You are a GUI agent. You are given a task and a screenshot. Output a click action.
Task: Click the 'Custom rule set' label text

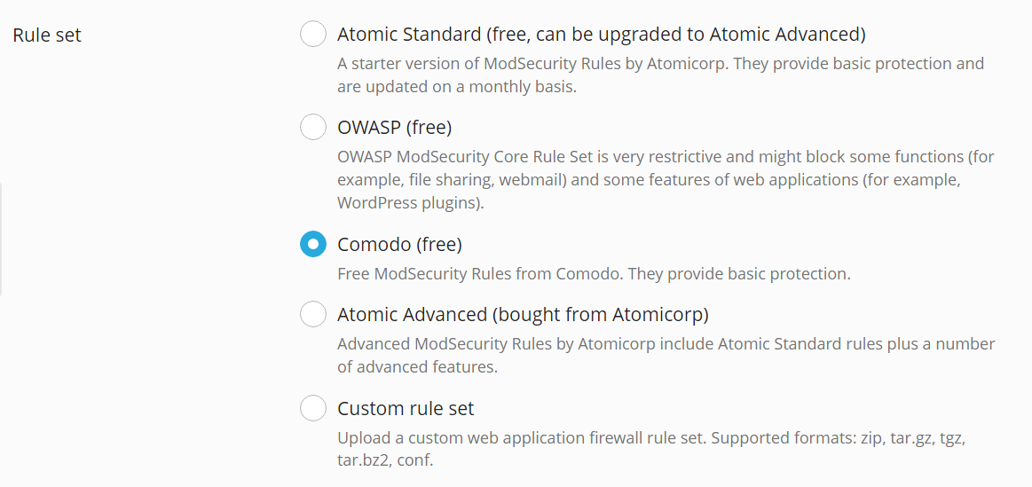(x=406, y=408)
